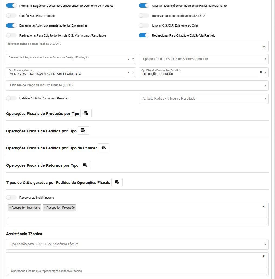Add entry for Pedidos por Tipo de Parecer
The height and width of the screenshot is (279, 275).
click(x=103, y=148)
